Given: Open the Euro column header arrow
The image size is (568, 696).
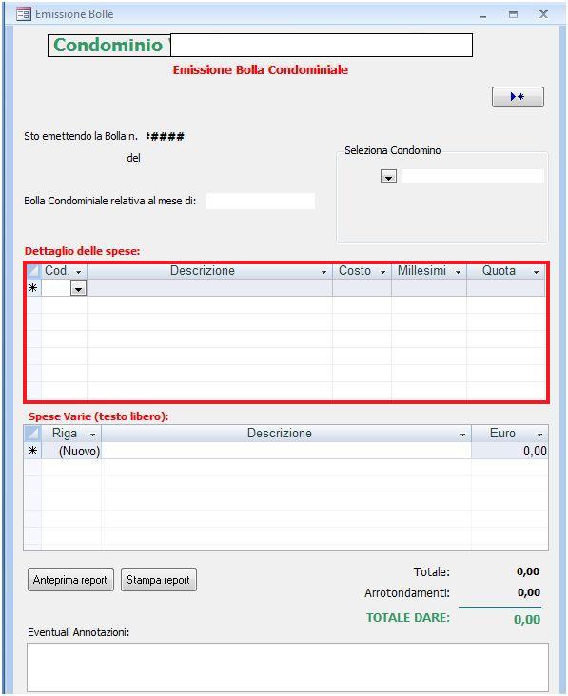Looking at the screenshot, I should point(540,435).
